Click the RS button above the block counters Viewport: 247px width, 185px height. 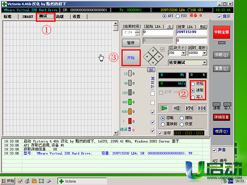[x=151, y=70]
